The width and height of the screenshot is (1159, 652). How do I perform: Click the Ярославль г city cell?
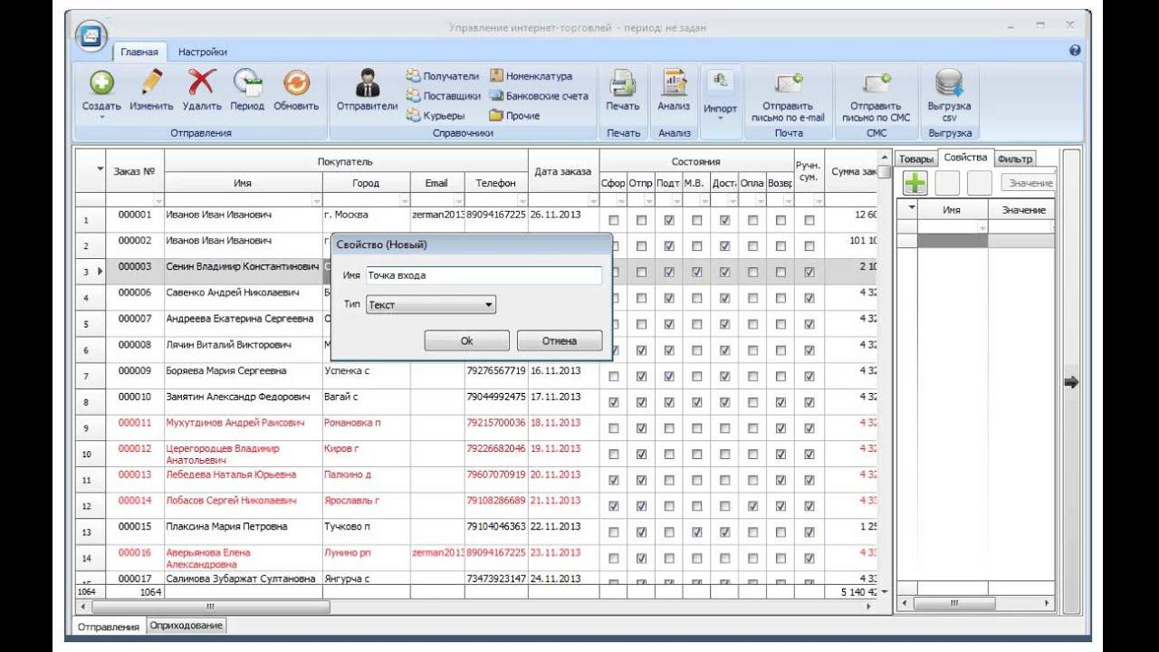[351, 501]
